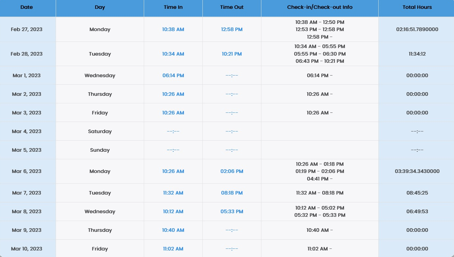Click the empty Time In for Saturday
Image resolution: width=454 pixels, height=257 pixels.
tap(173, 131)
